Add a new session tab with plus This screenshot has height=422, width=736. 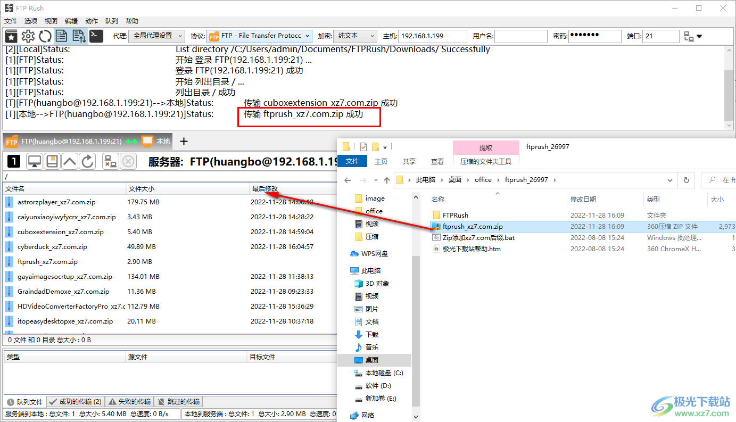(184, 141)
